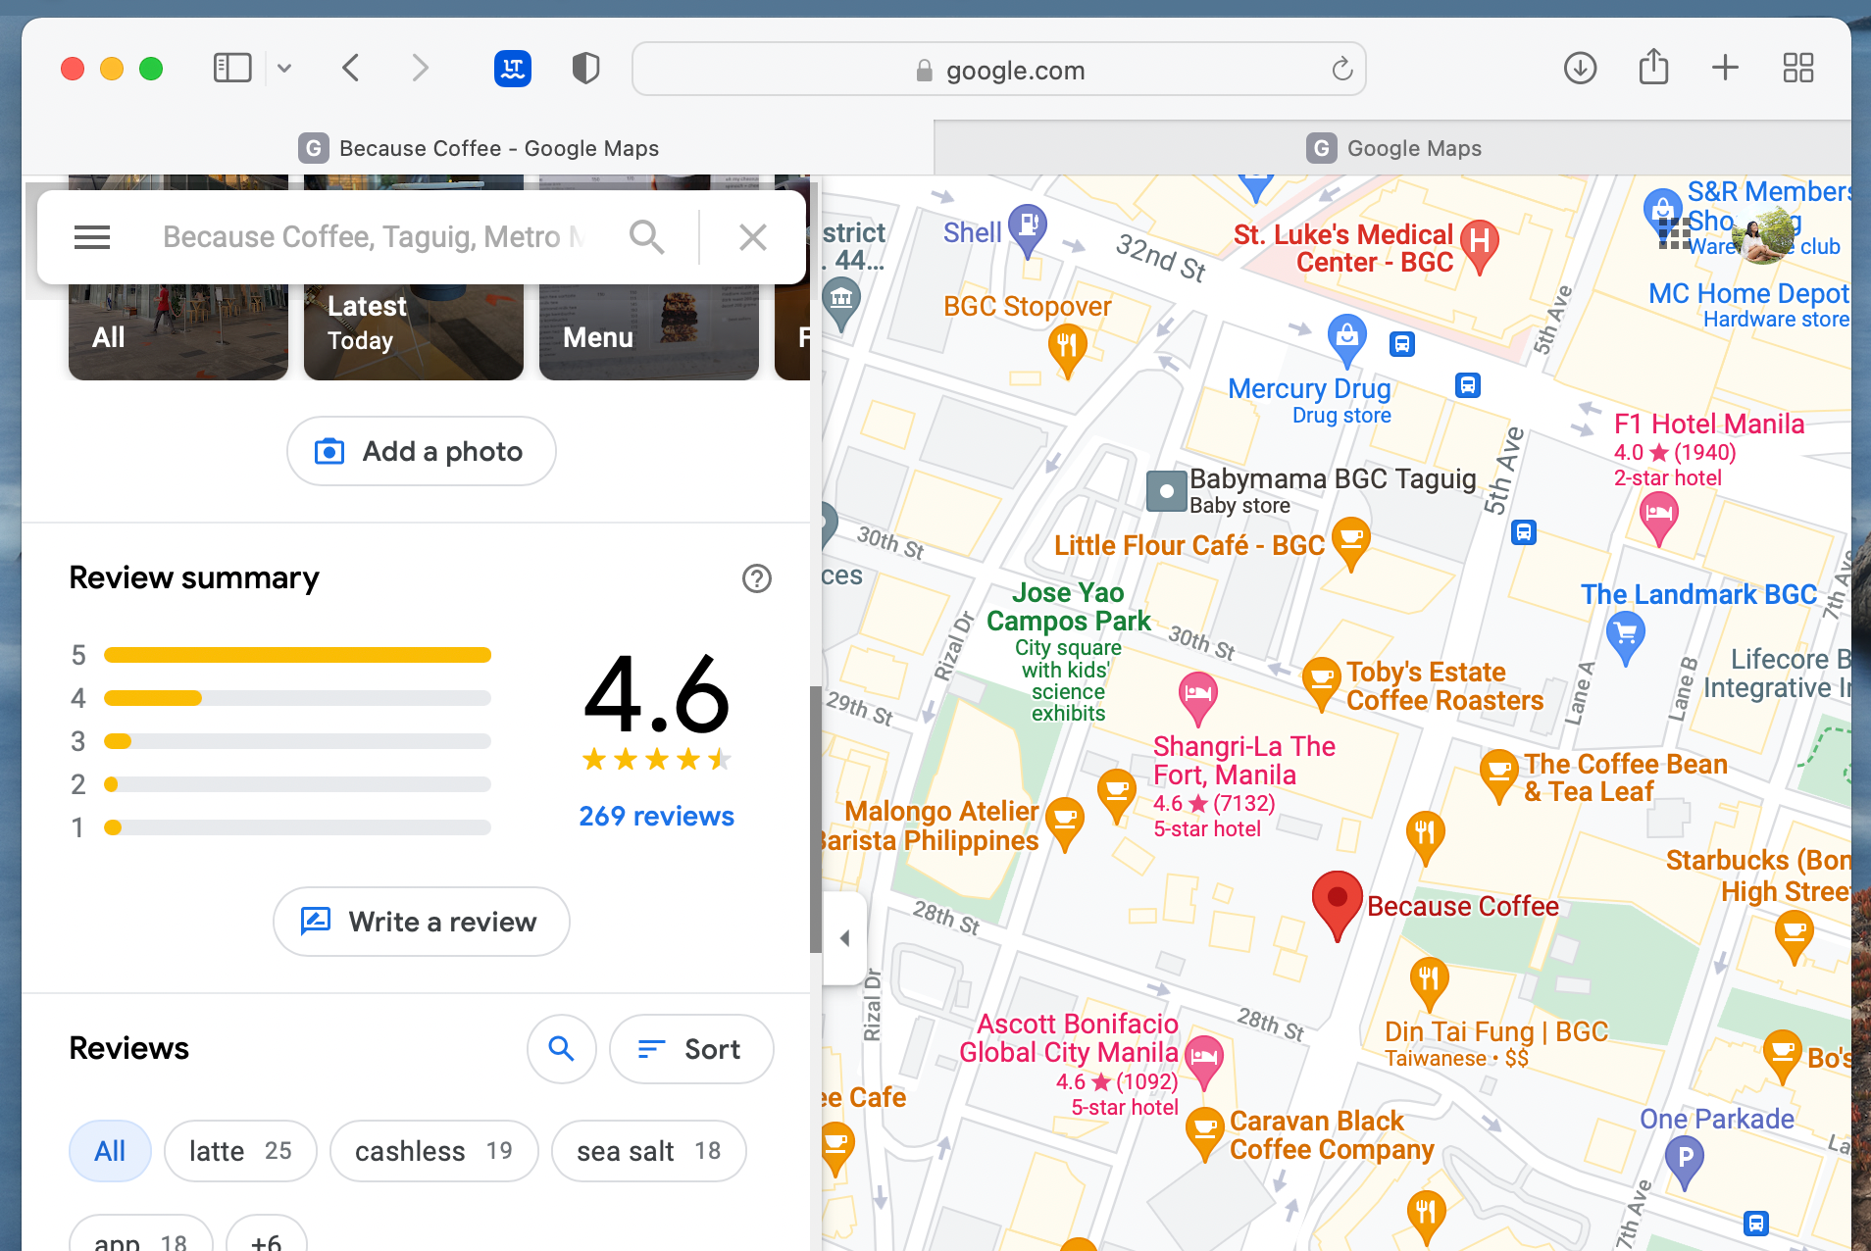The width and height of the screenshot is (1871, 1251).
Task: Toggle the sea salt review filter
Action: point(648,1151)
